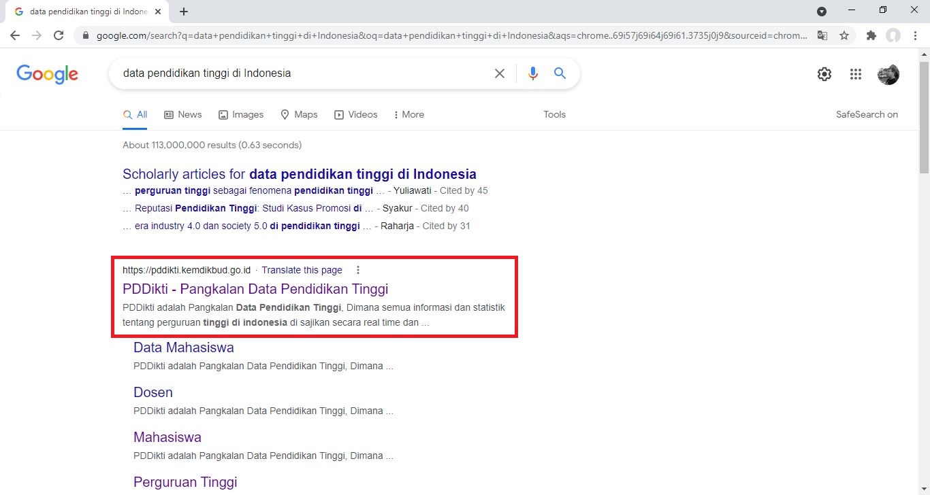Open Google search settings gear

(824, 74)
